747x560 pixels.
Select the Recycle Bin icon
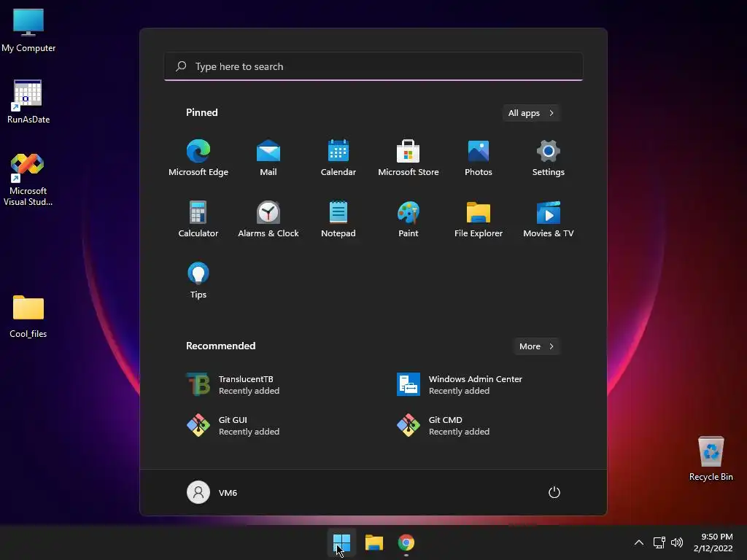tap(711, 459)
